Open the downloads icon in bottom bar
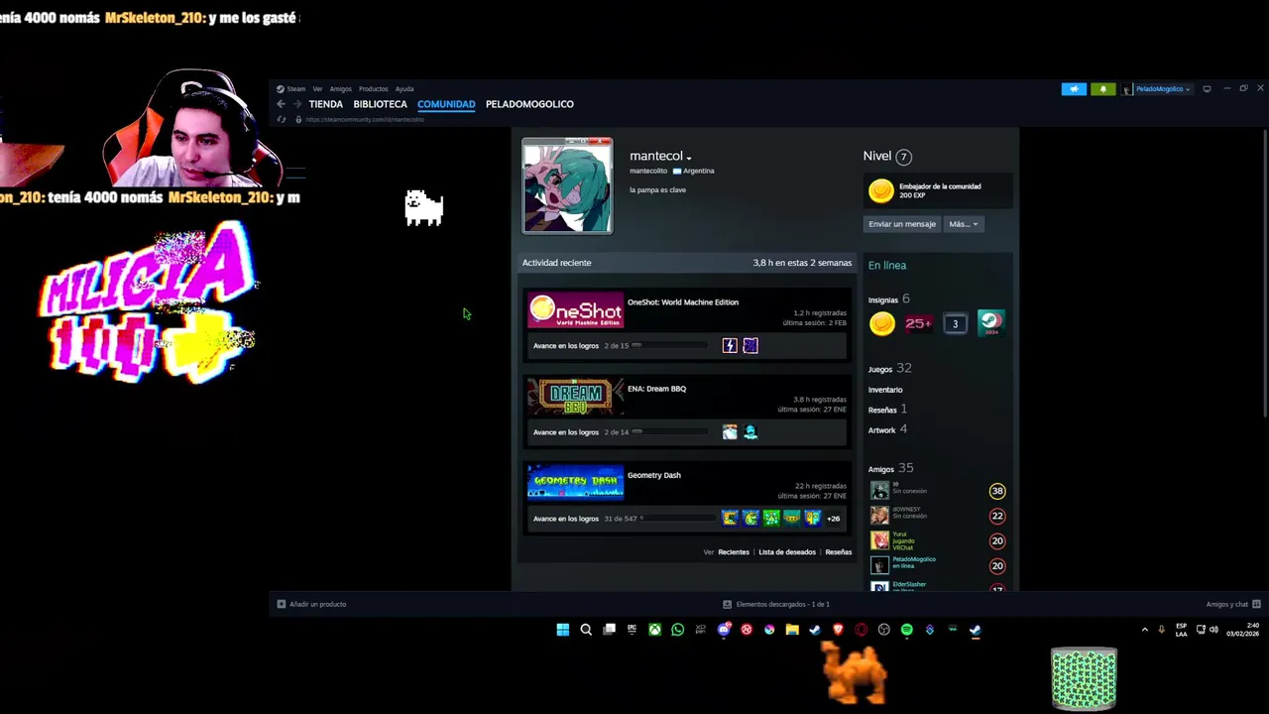 click(x=727, y=604)
